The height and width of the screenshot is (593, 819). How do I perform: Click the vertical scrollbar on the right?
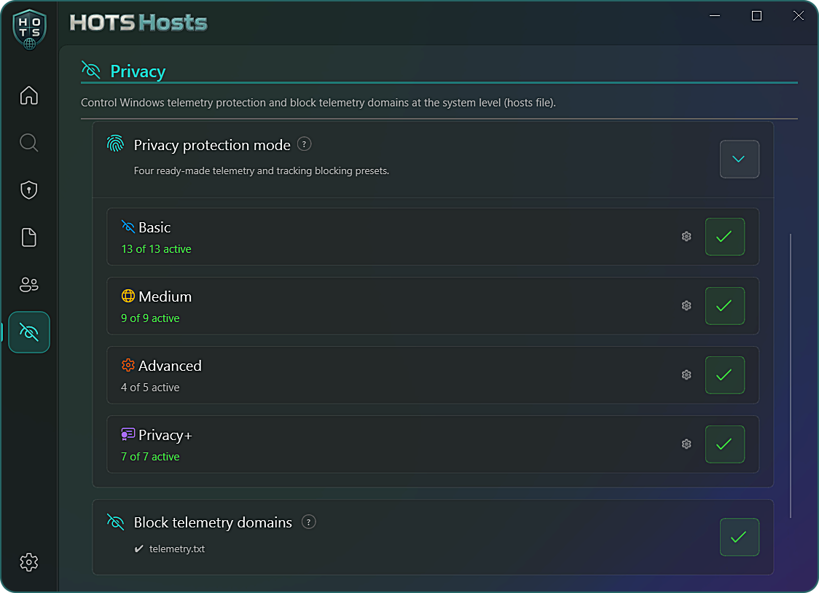791,375
